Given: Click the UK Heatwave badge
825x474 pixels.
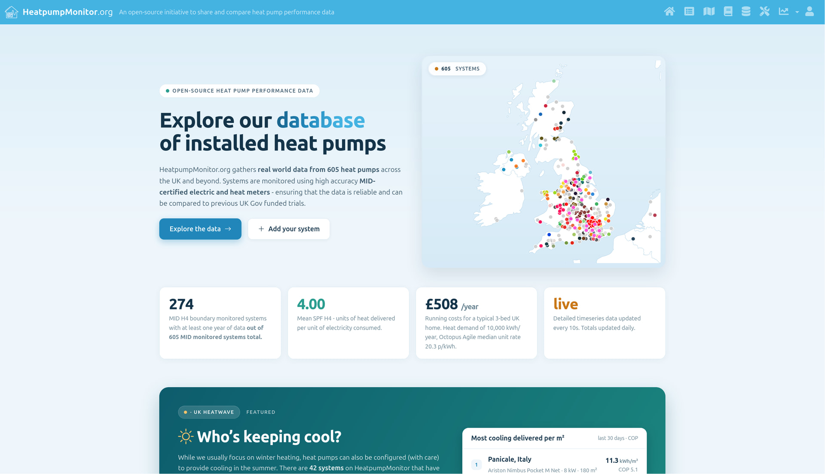Looking at the screenshot, I should [x=209, y=412].
